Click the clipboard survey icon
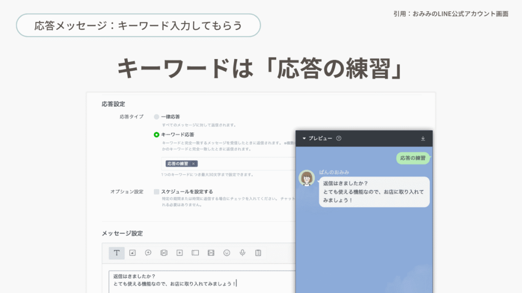The height and width of the screenshot is (293, 522). tap(258, 252)
